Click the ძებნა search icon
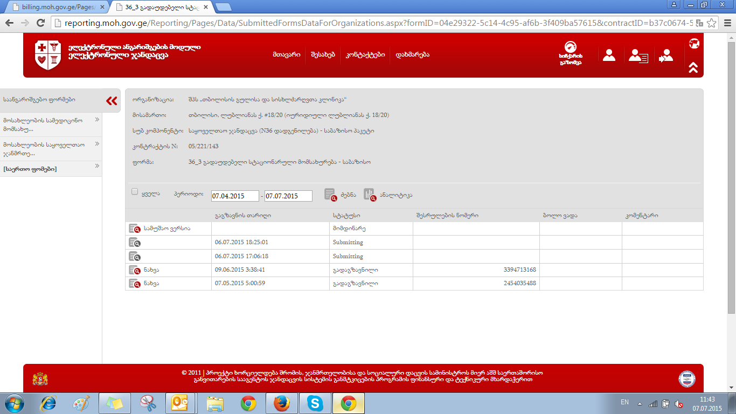 pos(330,195)
